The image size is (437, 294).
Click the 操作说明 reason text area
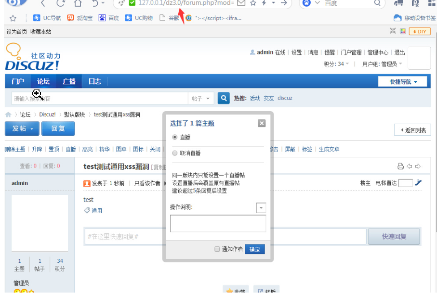[218, 223]
